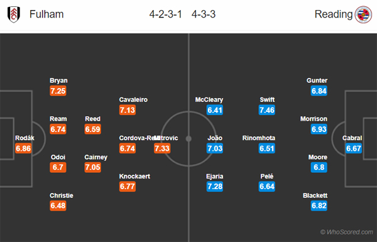
Task: Select Cabral's 6.67 goalkeeper rating
Action: pyautogui.click(x=354, y=148)
